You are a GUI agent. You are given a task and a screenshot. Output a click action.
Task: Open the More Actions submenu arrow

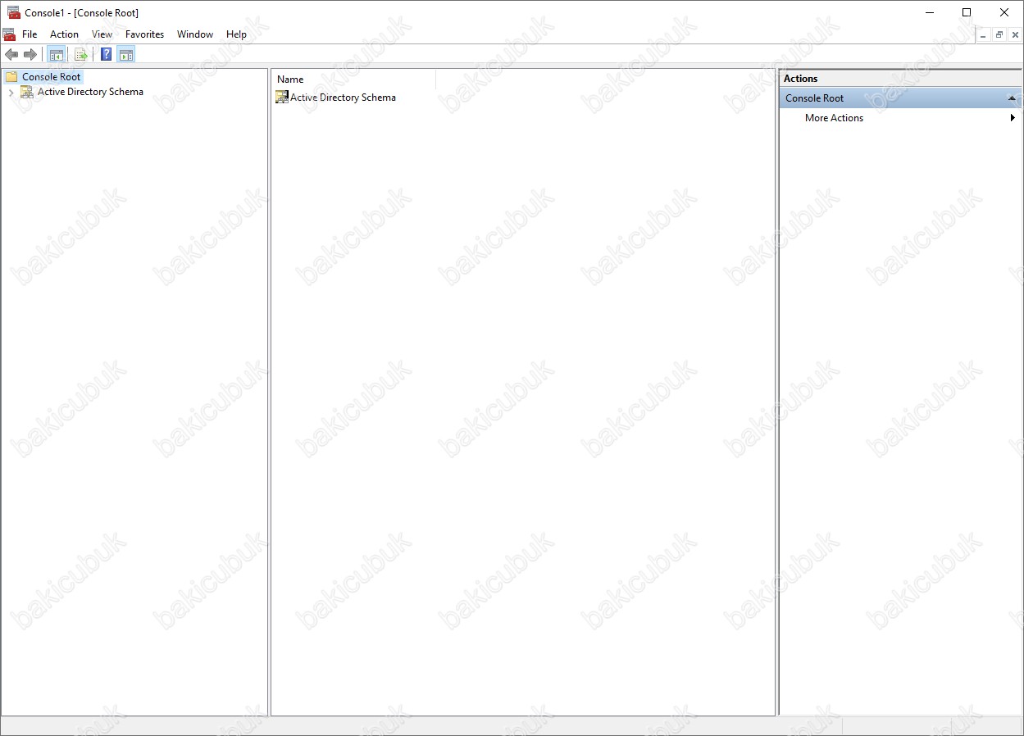pos(1013,118)
